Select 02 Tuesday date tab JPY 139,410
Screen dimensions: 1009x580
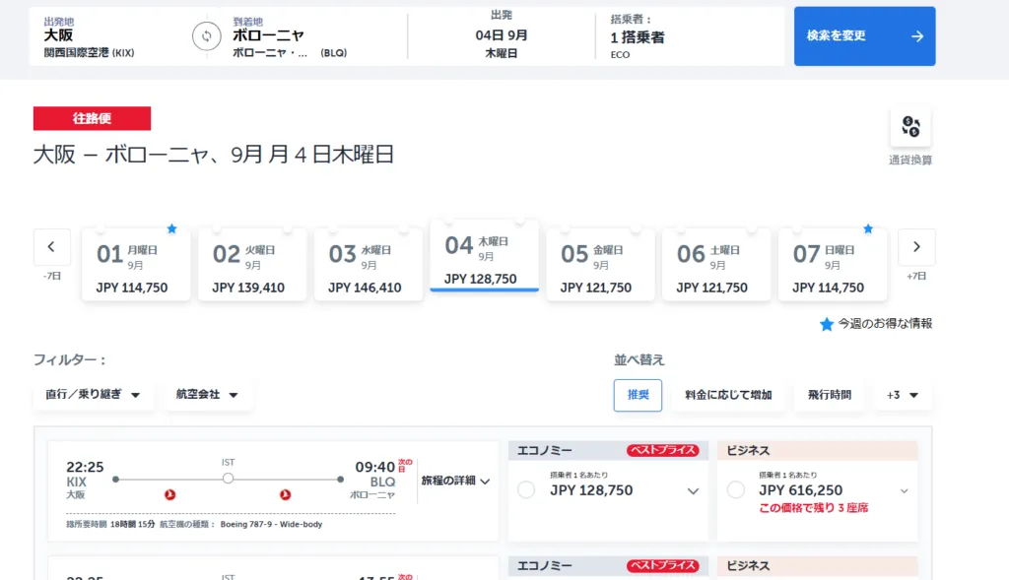click(251, 264)
